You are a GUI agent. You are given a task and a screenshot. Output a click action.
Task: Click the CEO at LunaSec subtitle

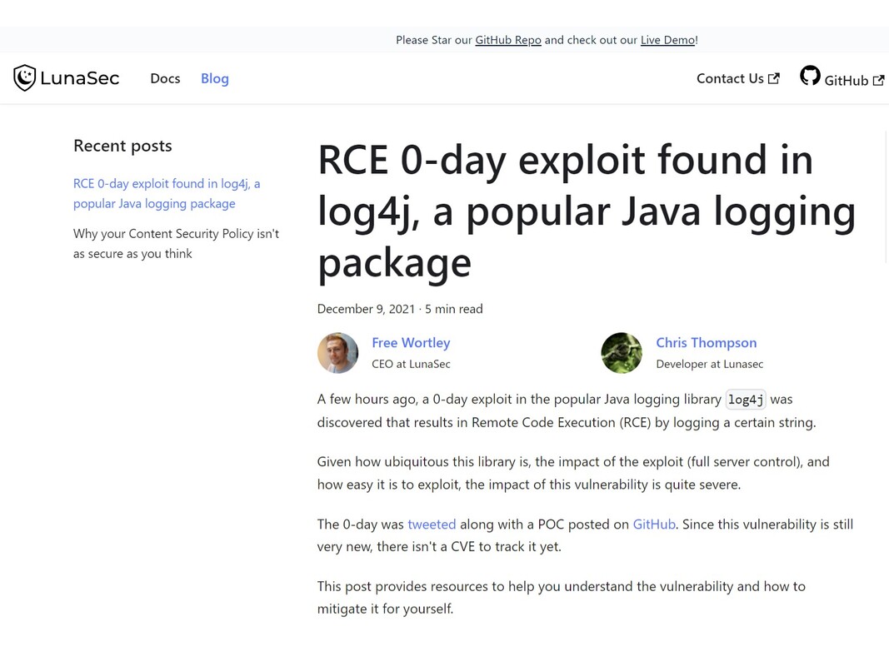411,364
